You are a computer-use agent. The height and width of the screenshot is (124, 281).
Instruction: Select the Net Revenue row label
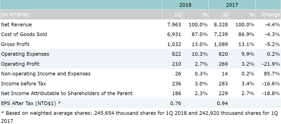tap(16, 25)
